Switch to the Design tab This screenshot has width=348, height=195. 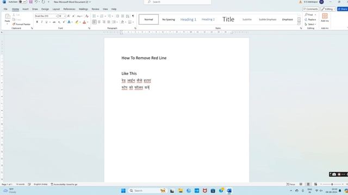click(45, 9)
